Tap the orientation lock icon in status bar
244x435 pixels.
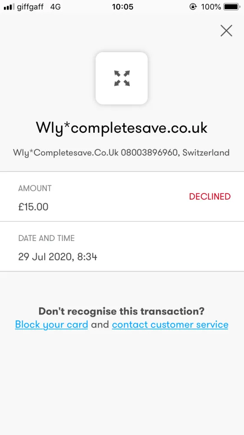click(x=193, y=7)
